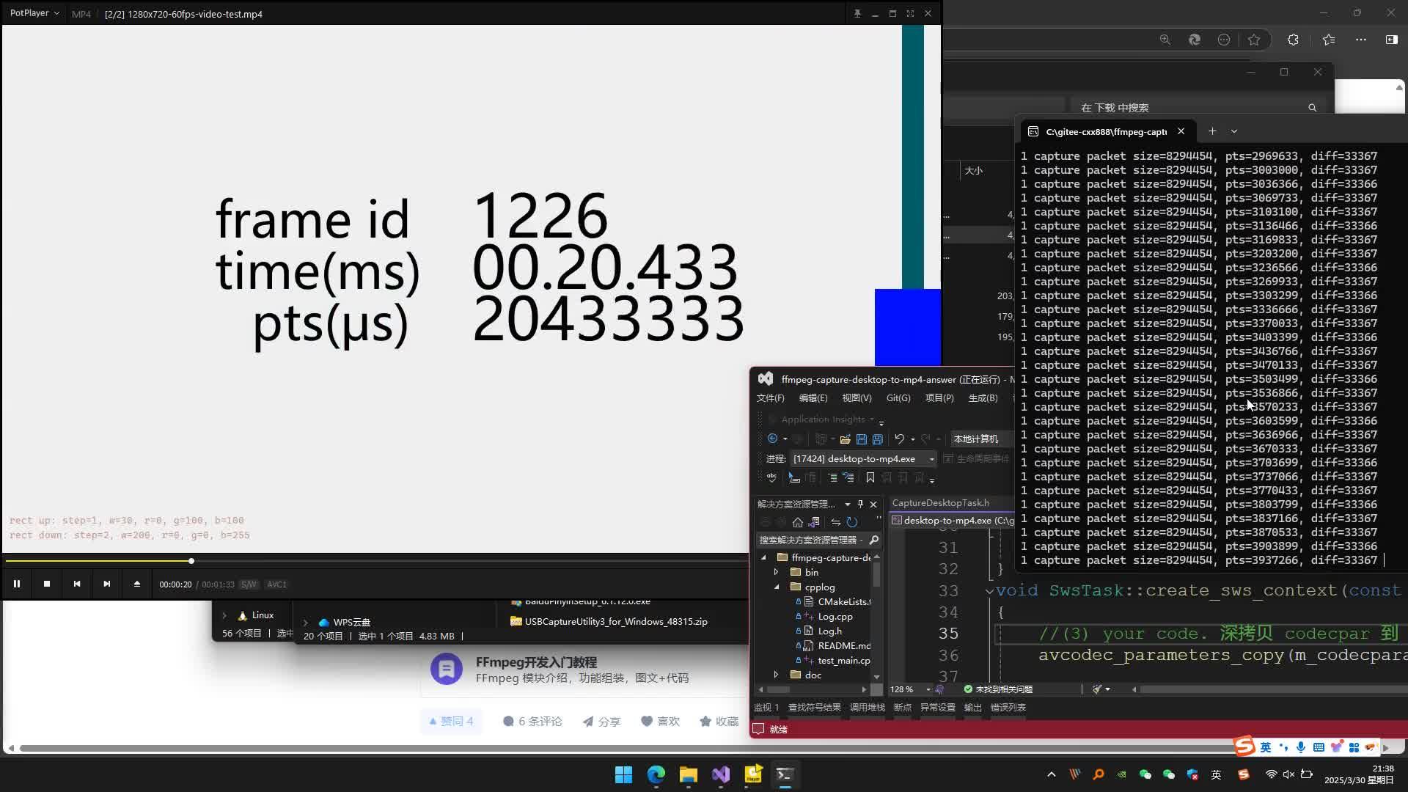Viewport: 1408px width, 792px height.
Task: Pin PotPlayer window always on top
Action: click(x=857, y=13)
